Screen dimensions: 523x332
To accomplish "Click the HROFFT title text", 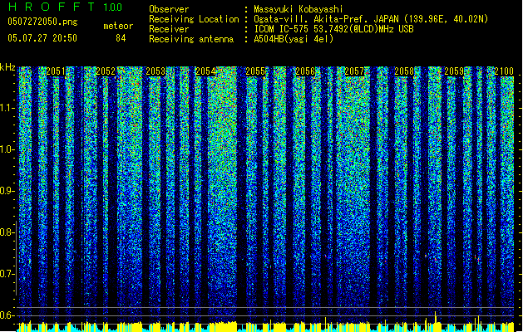I will pyautogui.click(x=52, y=7).
